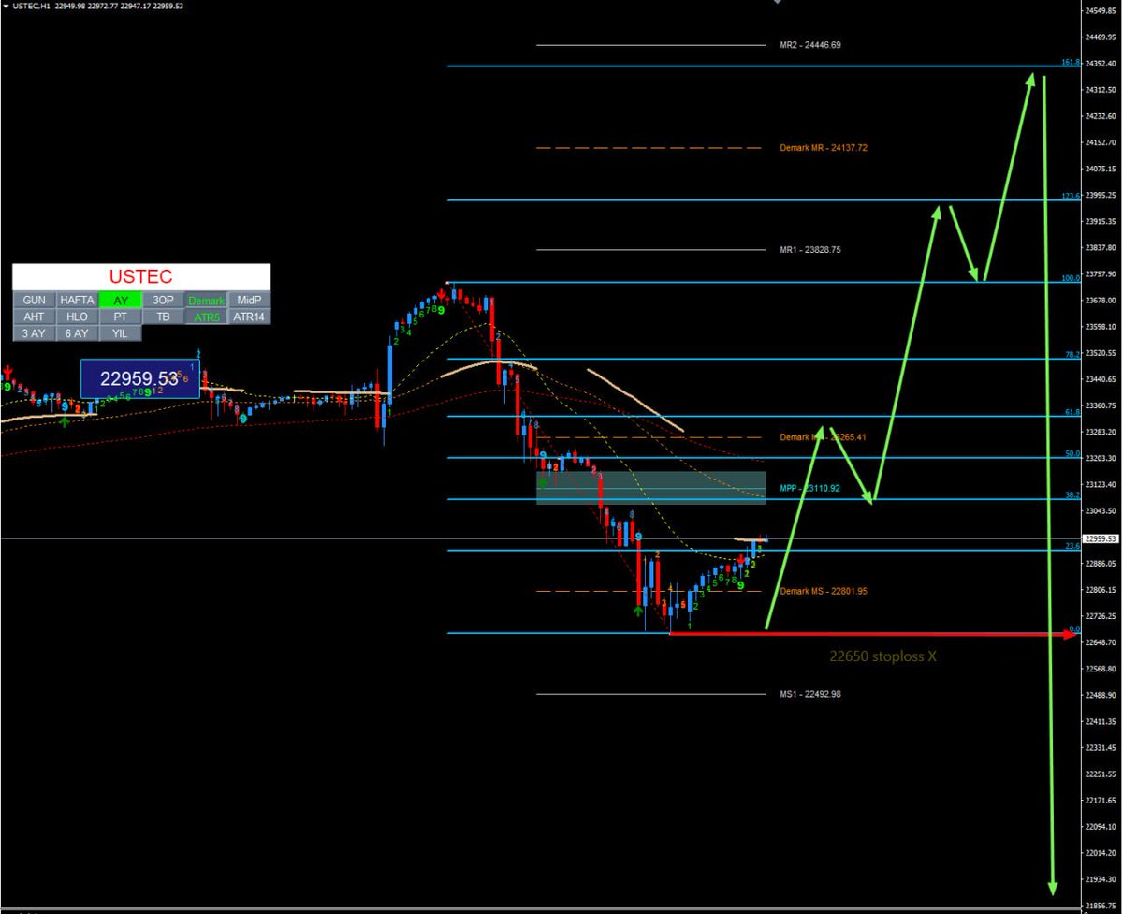Click the 3 AY button
Image resolution: width=1123 pixels, height=914 pixels.
tap(34, 332)
